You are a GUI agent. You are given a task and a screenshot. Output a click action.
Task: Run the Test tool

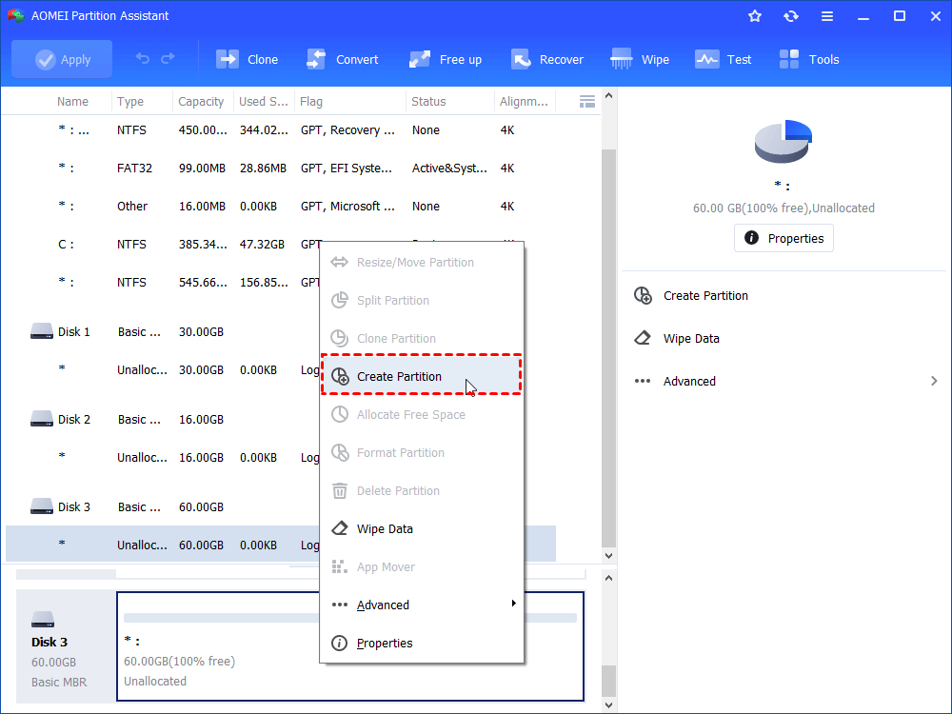[724, 58]
